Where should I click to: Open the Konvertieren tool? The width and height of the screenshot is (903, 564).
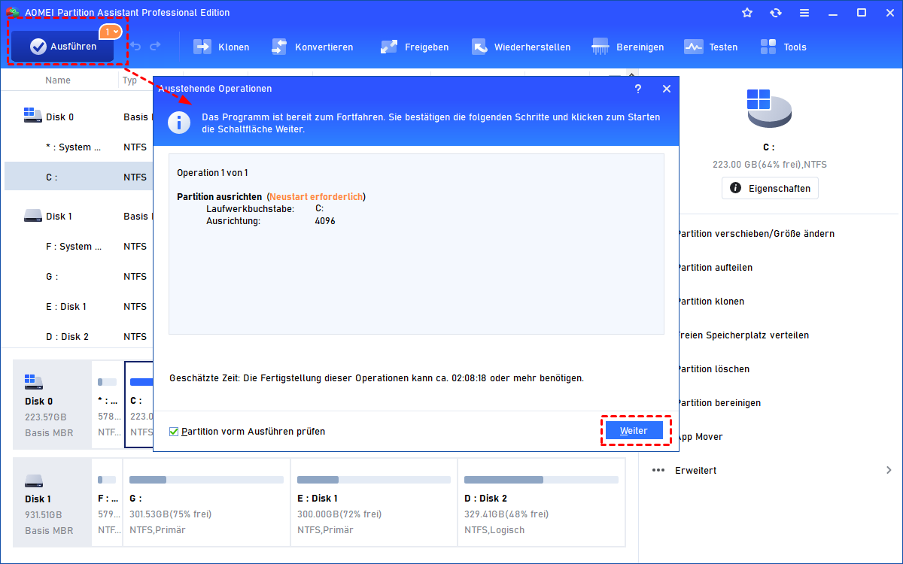[x=279, y=47]
